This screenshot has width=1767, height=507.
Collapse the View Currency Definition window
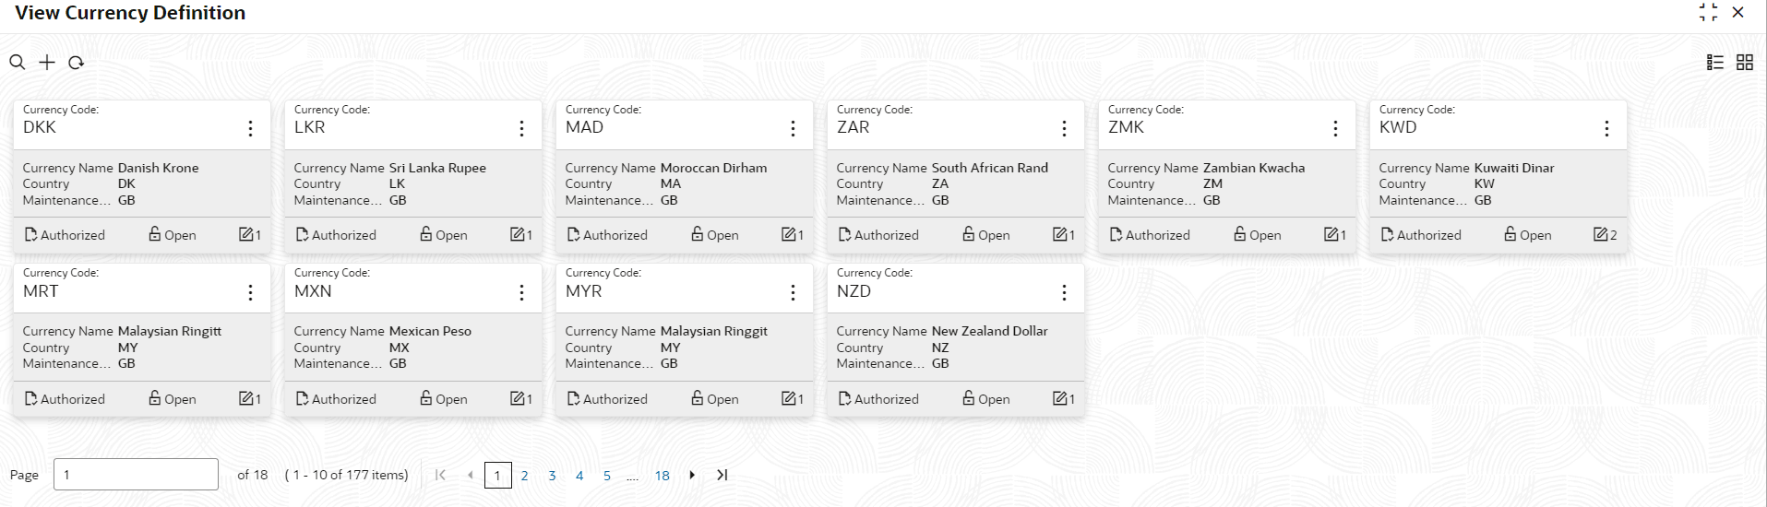[x=1708, y=13]
